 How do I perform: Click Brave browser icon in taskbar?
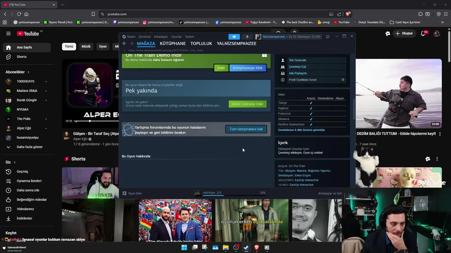pyautogui.click(x=257, y=247)
